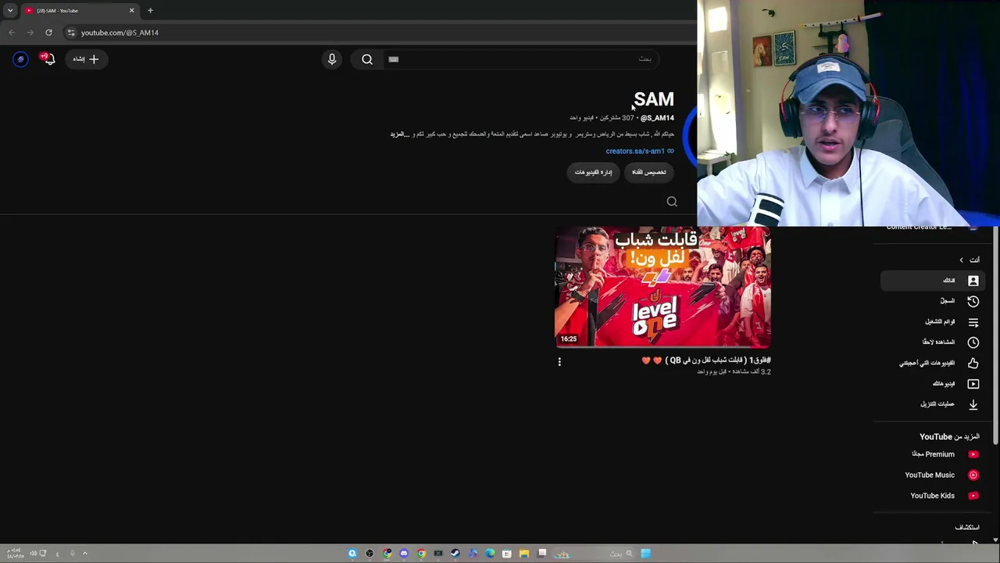The image size is (1000, 563).
Task: Show hidden system tray icons
Action: click(x=85, y=554)
